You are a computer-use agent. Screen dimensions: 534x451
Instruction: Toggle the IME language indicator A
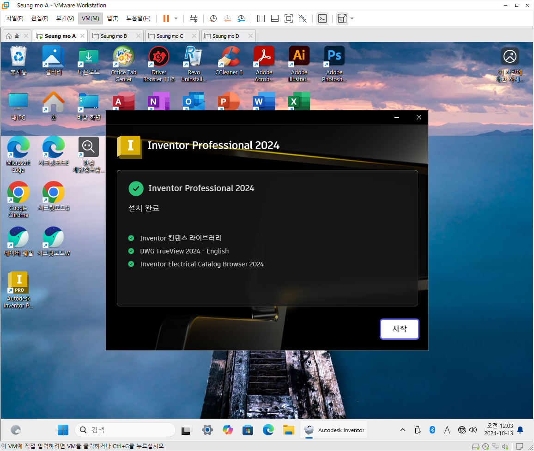point(447,430)
